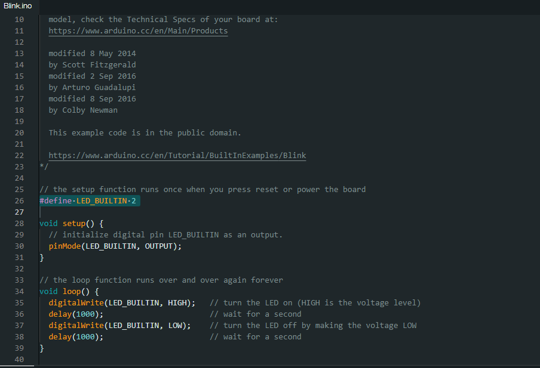Viewport: 540px width, 368px height.
Task: Place cursor on the #define LED_BUILTIN line
Action: tap(90, 200)
